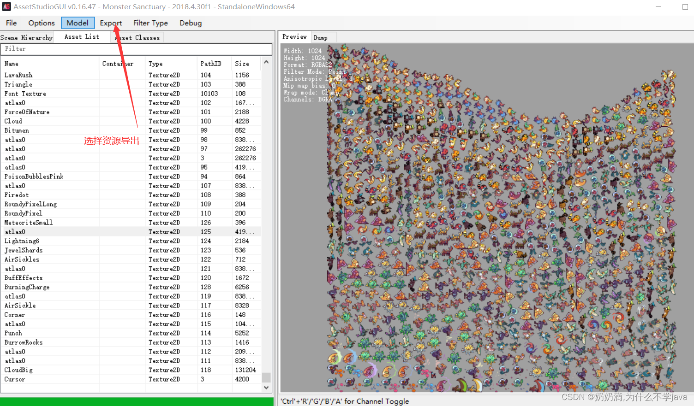Select the Lightning6 asset row
694x406 pixels.
pos(132,241)
